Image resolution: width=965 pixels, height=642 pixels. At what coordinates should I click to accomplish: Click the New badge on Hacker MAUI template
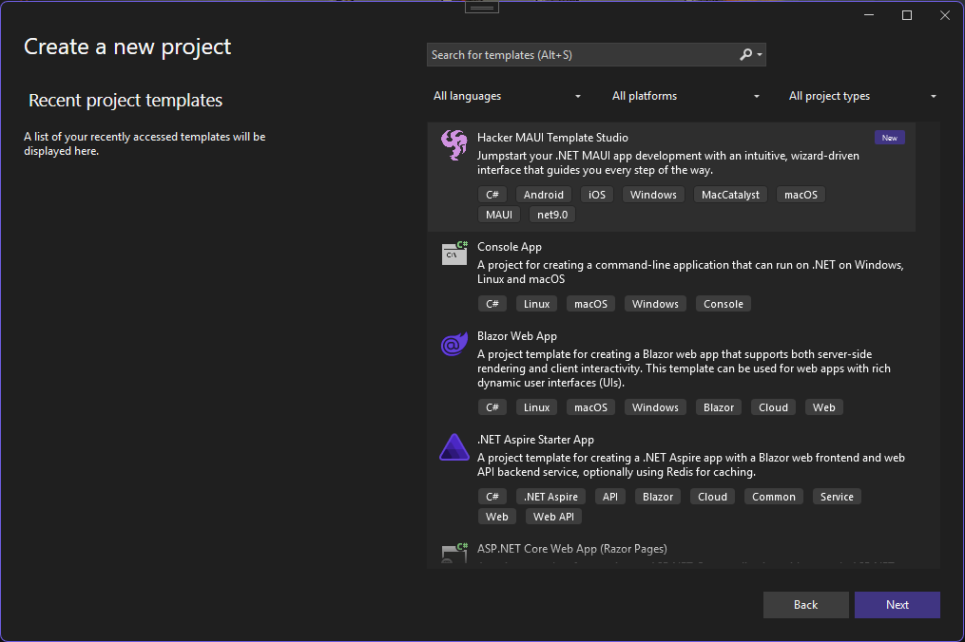(x=889, y=138)
